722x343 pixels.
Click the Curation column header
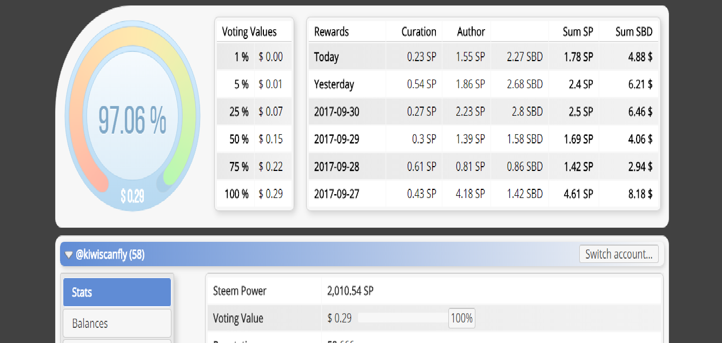pyautogui.click(x=419, y=32)
